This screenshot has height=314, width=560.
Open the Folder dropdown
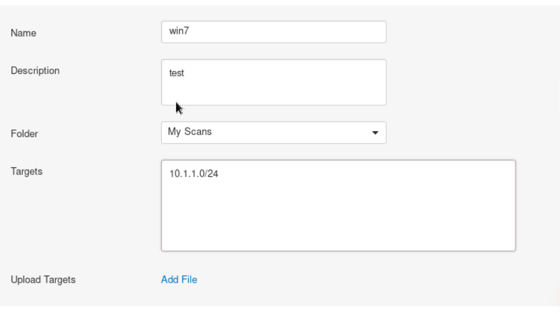pos(273,133)
